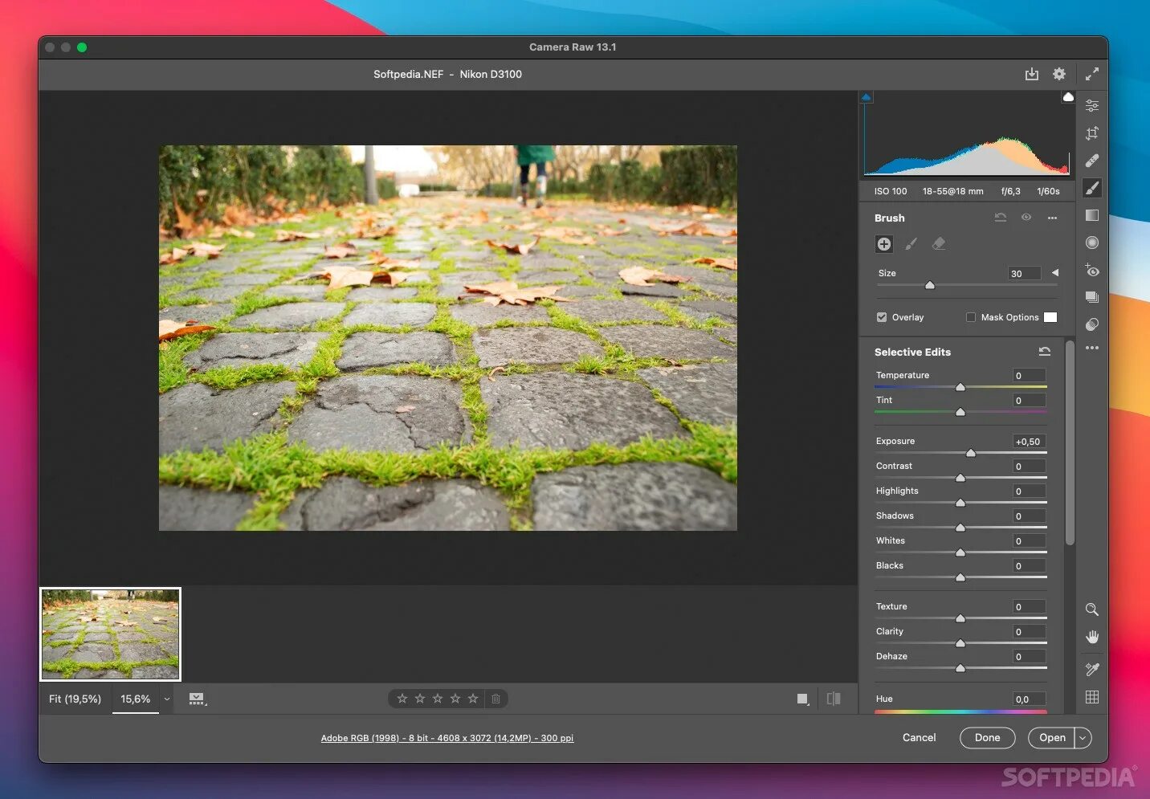Reset the Brush adjustments arrow icon

pyautogui.click(x=1001, y=218)
